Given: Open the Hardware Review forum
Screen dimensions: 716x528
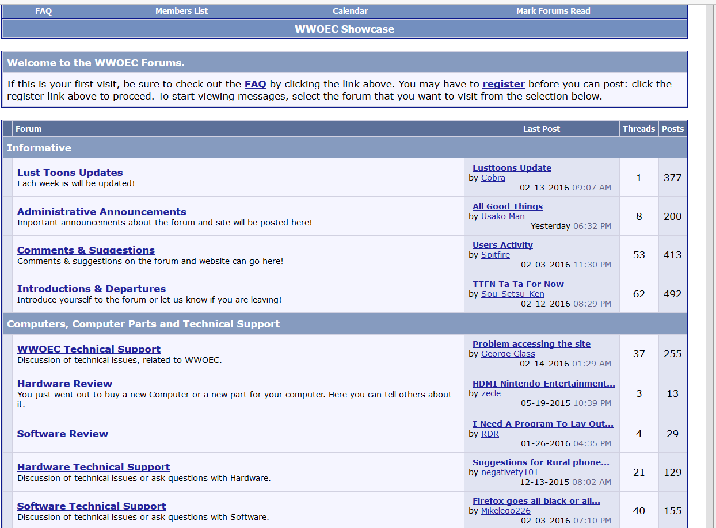Looking at the screenshot, I should point(64,384).
